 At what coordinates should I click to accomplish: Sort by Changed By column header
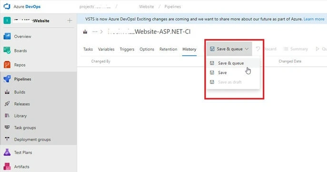tap(101, 61)
